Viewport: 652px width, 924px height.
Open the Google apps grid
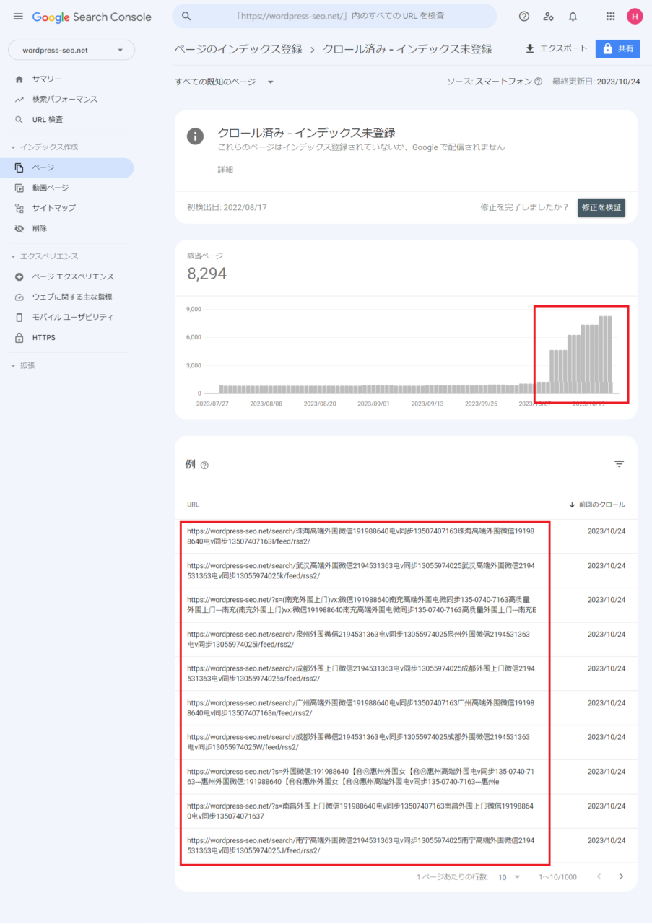point(610,17)
